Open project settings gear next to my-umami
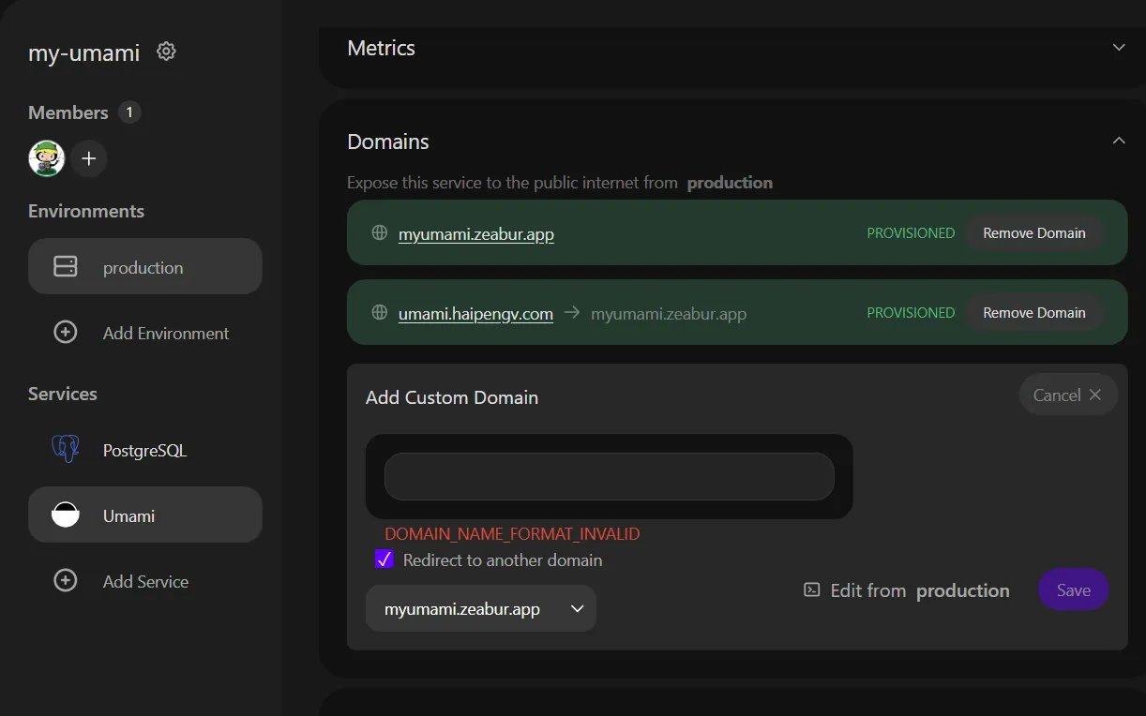The image size is (1146, 716). [x=166, y=52]
